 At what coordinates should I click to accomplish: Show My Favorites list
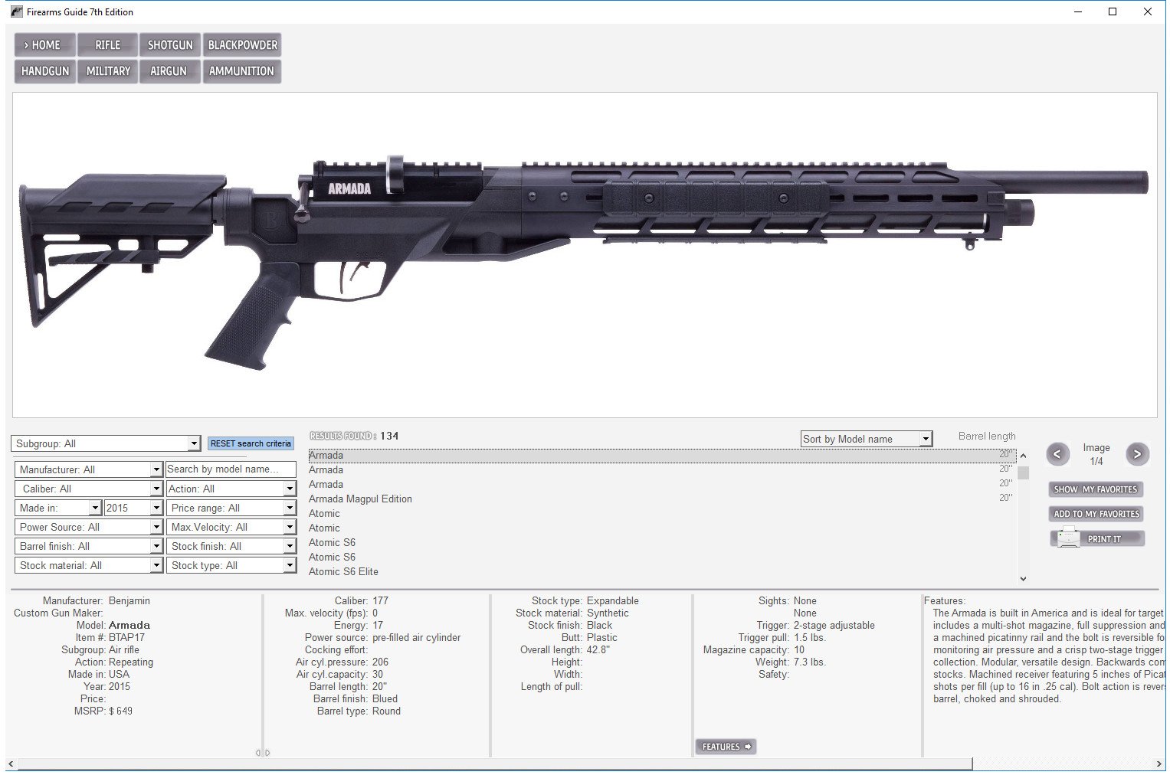[1096, 489]
